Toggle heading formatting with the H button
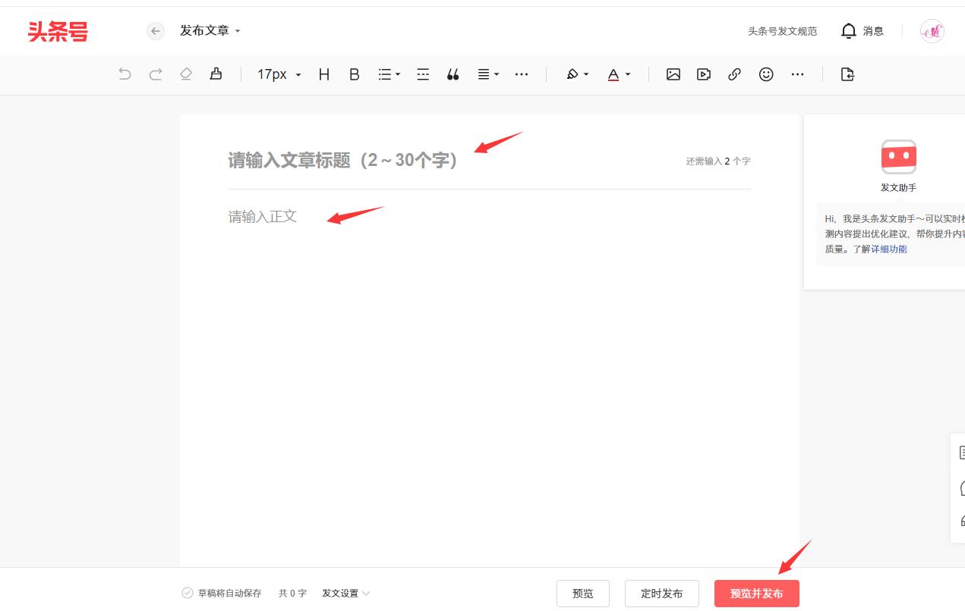Image resolution: width=965 pixels, height=611 pixels. coord(323,74)
